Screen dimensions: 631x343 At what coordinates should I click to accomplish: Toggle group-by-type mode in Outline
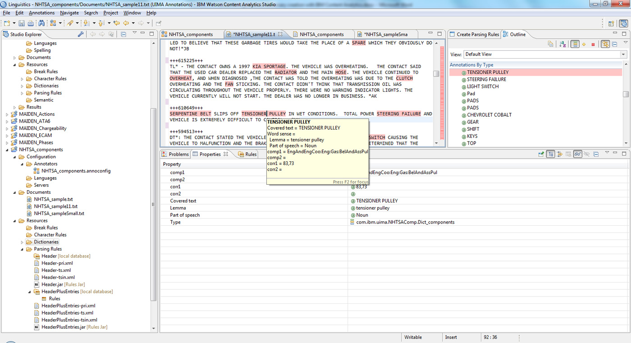click(x=575, y=44)
